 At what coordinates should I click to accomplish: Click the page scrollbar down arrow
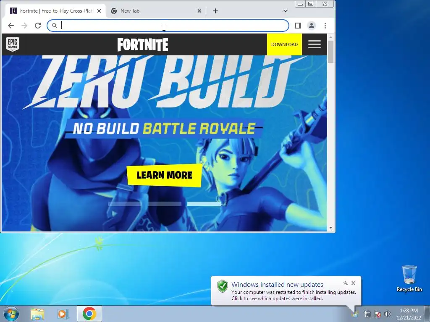click(x=330, y=228)
